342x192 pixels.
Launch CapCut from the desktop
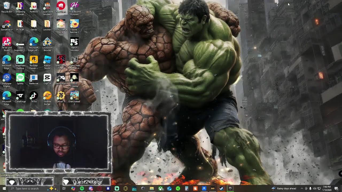(x=47, y=79)
